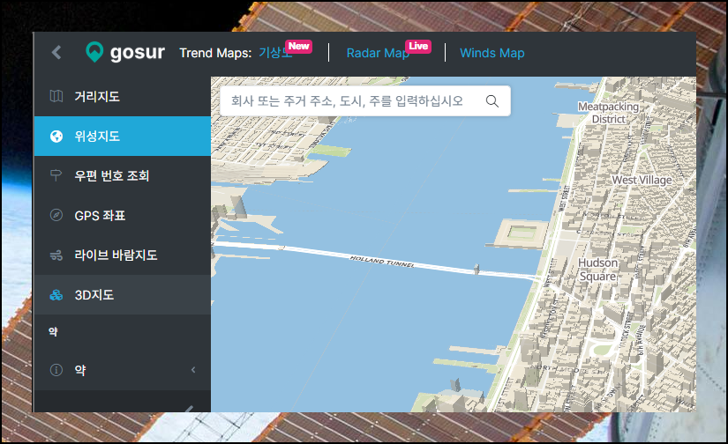This screenshot has width=728, height=444.
Task: Click the compass icon for GPS 좌표
Action: (x=56, y=216)
